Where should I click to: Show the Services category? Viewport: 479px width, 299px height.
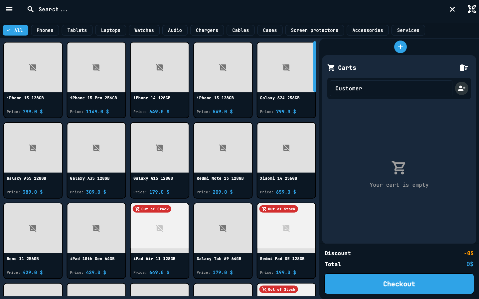pos(408,30)
